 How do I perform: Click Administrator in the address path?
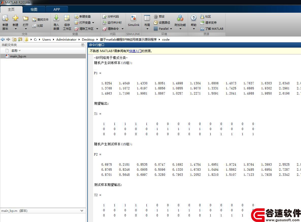click(66, 39)
